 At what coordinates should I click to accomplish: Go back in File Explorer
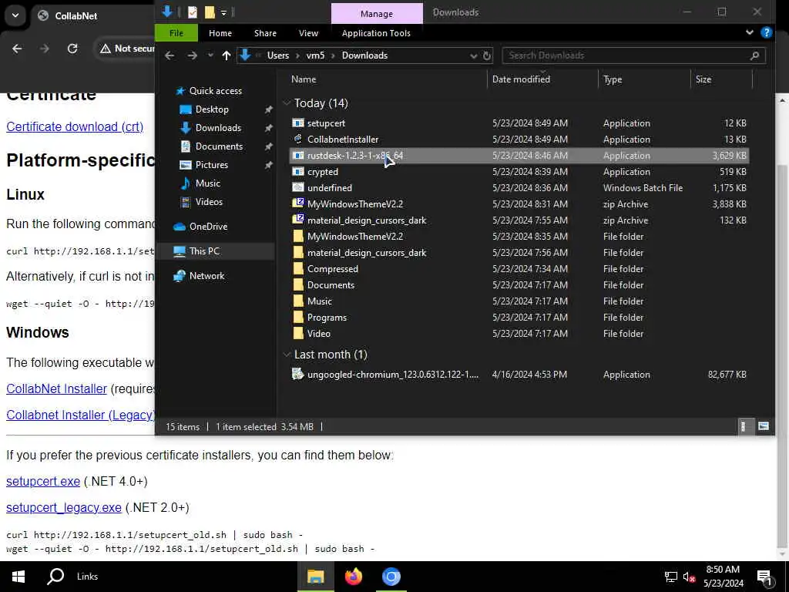[x=170, y=55]
